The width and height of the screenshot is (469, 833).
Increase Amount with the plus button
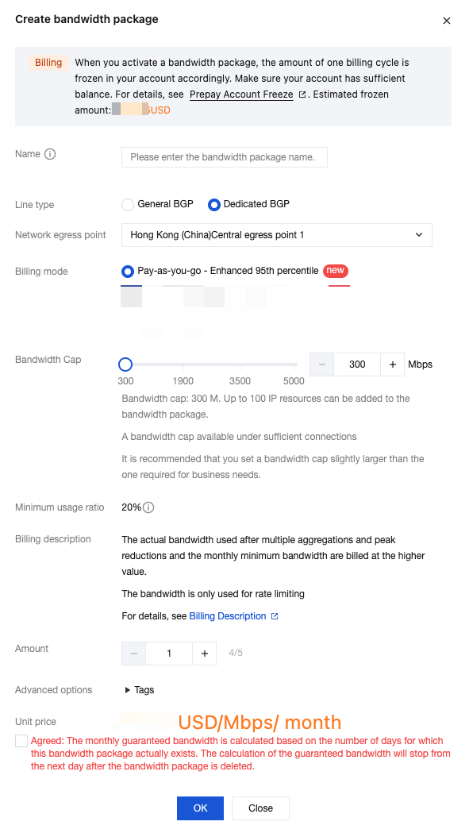205,654
